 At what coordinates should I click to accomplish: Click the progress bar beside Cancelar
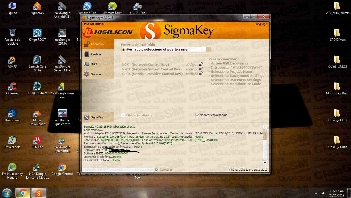[117, 170]
